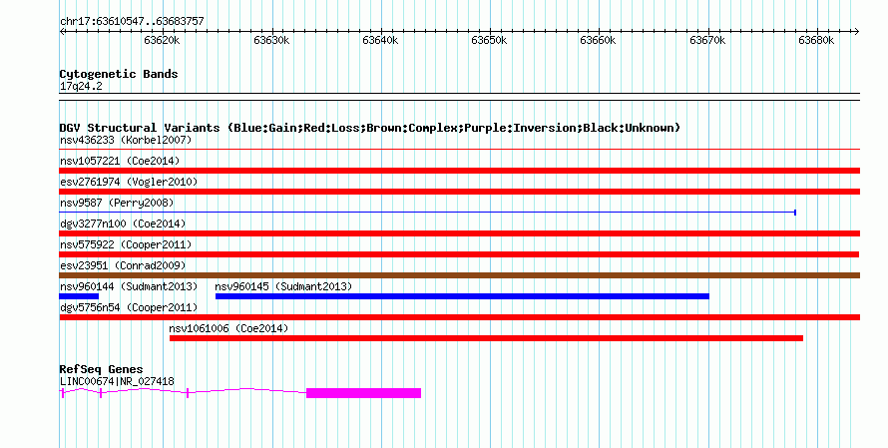The height and width of the screenshot is (448, 888).
Task: Select the red bar under dgv5756n54
Action: [459, 317]
